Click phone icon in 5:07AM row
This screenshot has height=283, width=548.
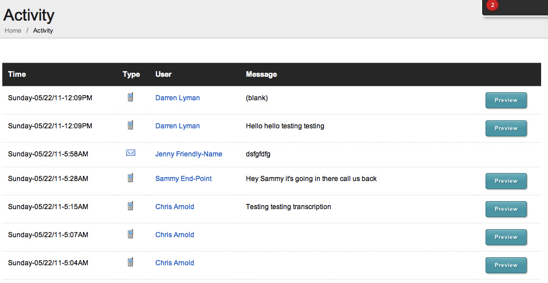coord(130,234)
